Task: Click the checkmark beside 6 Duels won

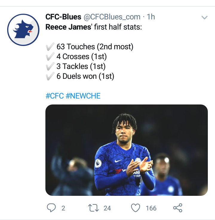Action: coord(50,76)
